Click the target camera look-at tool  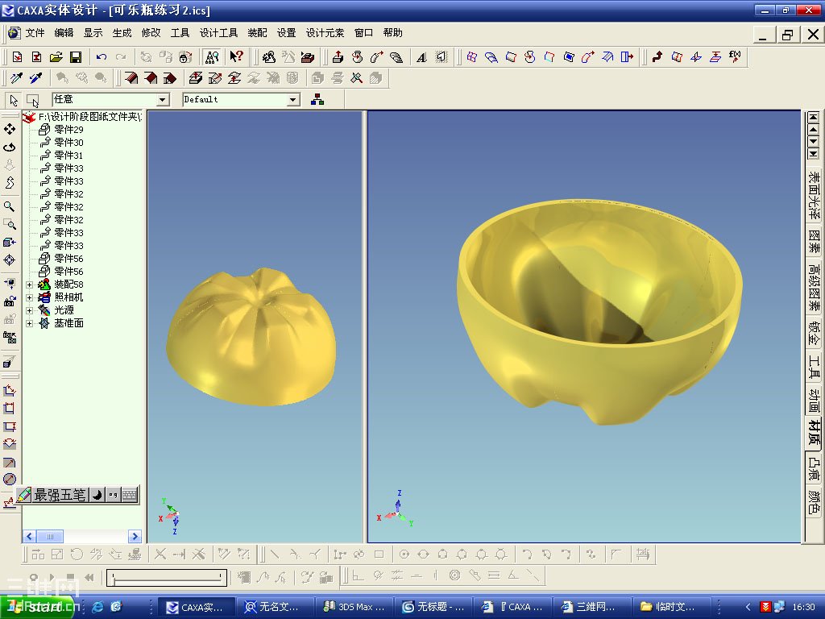click(x=10, y=260)
